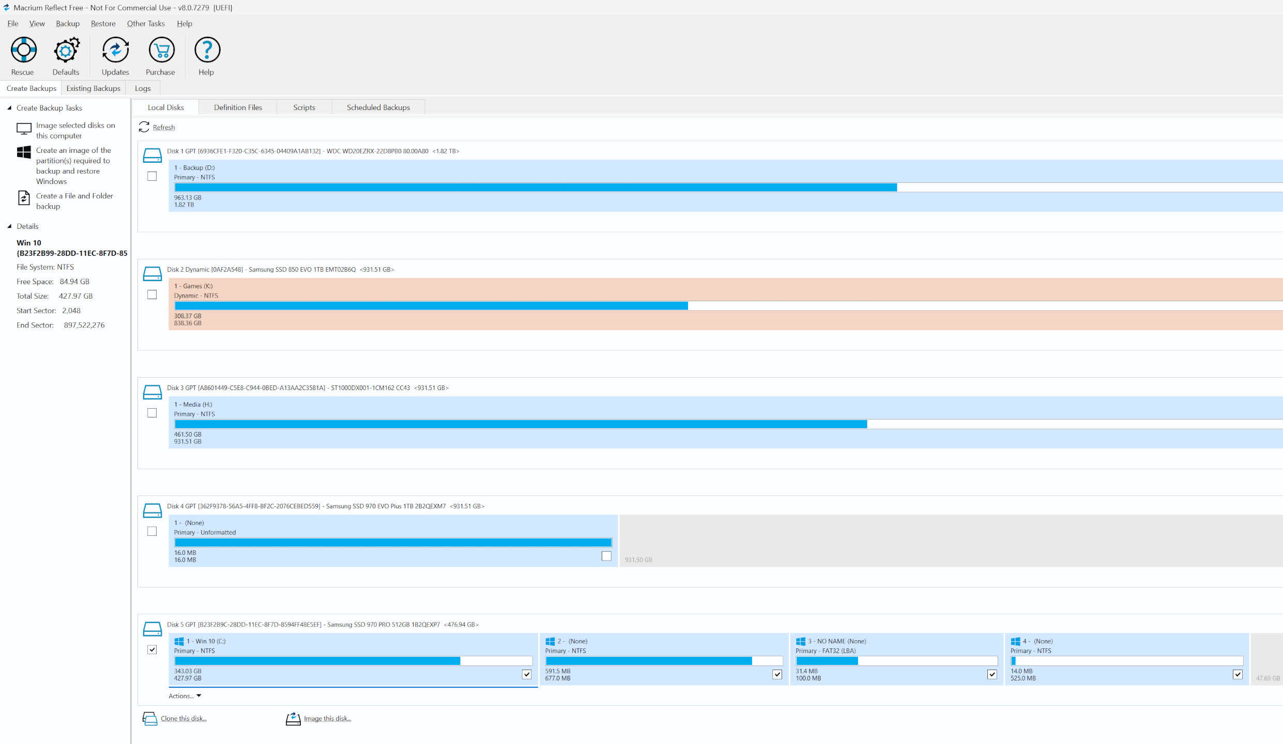Select the Disk 4 drive icon
The width and height of the screenshot is (1283, 744).
point(152,510)
